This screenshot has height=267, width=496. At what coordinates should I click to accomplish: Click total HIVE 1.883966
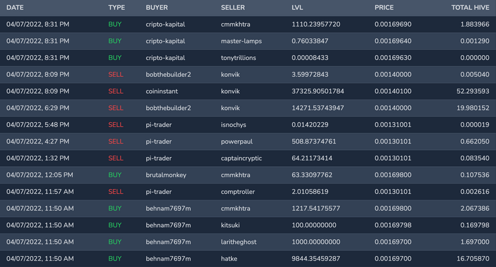point(475,25)
